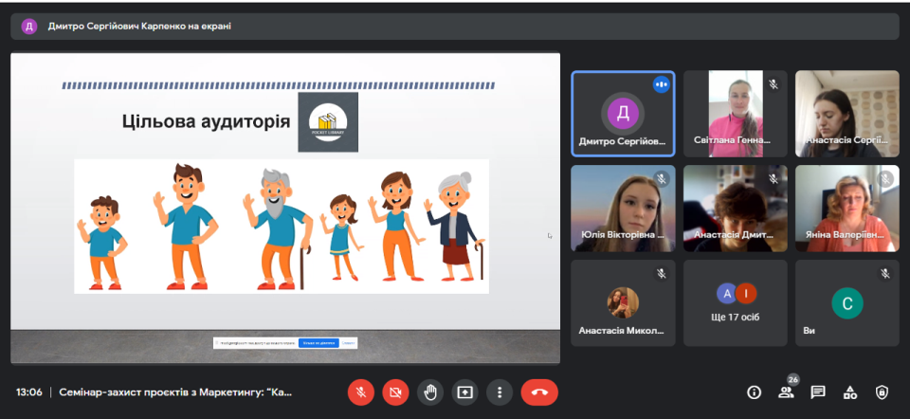The height and width of the screenshot is (419, 910).
Task: Click muted mic icon on Яніна tile
Action: (885, 179)
